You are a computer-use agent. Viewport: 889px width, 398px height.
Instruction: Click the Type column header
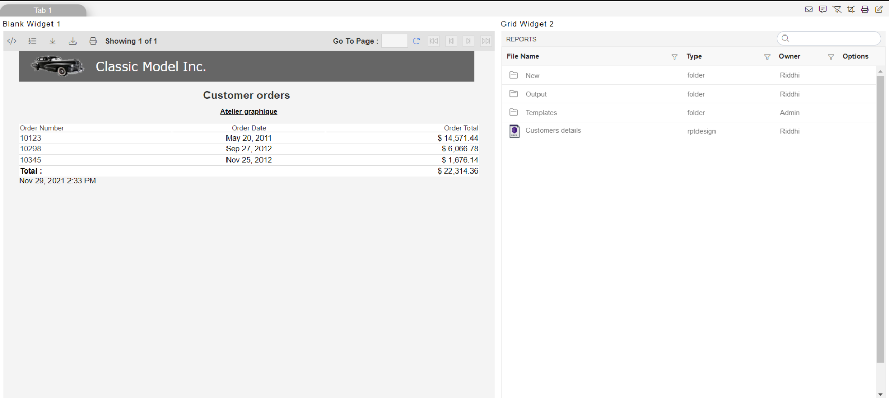(694, 56)
